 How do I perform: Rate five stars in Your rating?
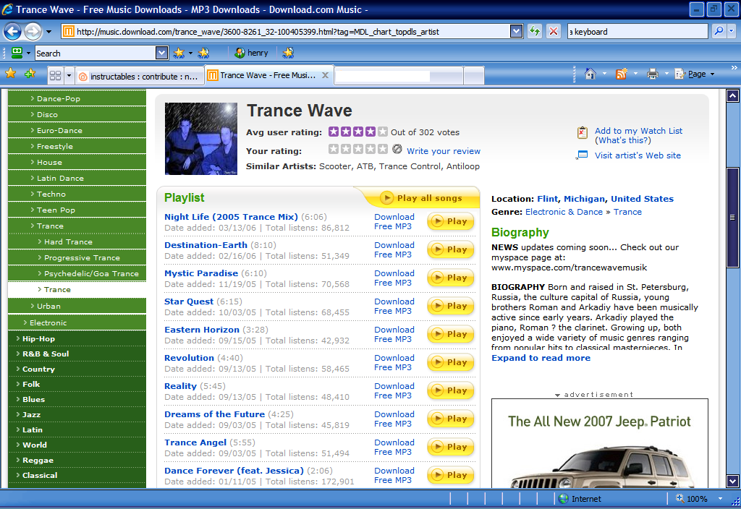(382, 149)
